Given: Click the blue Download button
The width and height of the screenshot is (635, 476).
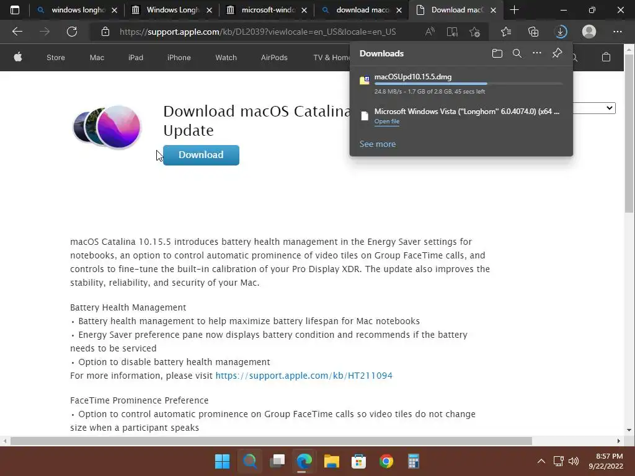Looking at the screenshot, I should click(201, 155).
